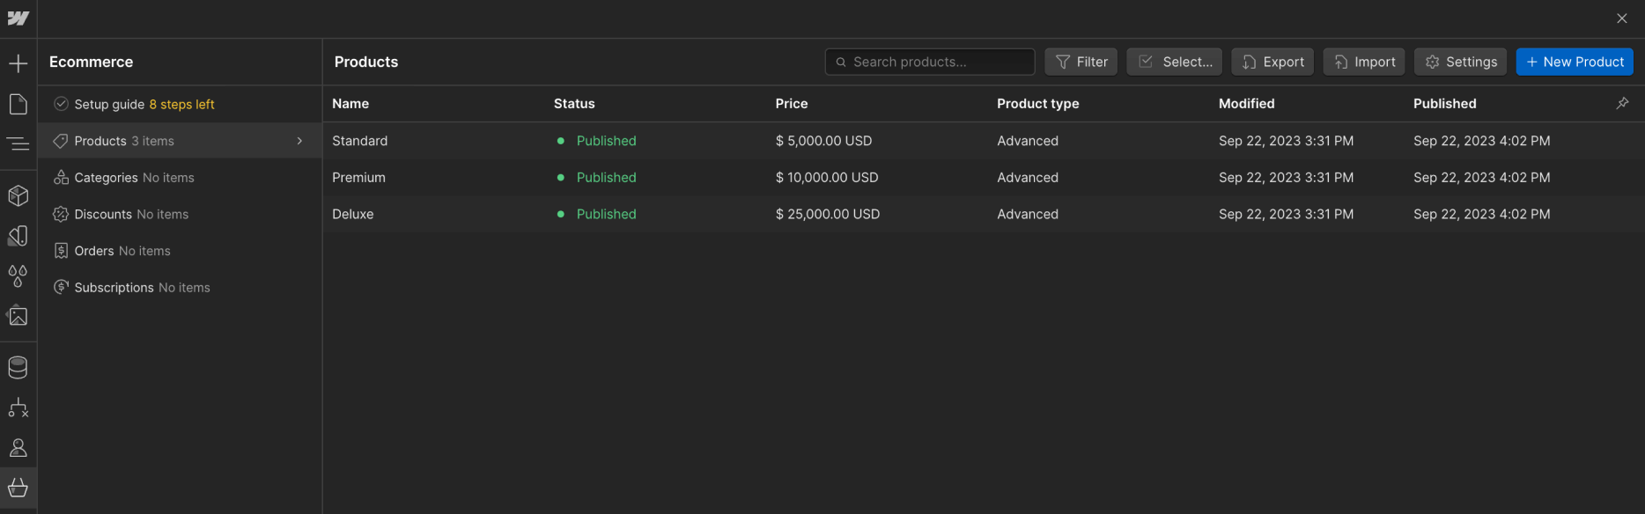
Task: Open Orders in Ecommerce sidebar
Action: click(180, 251)
